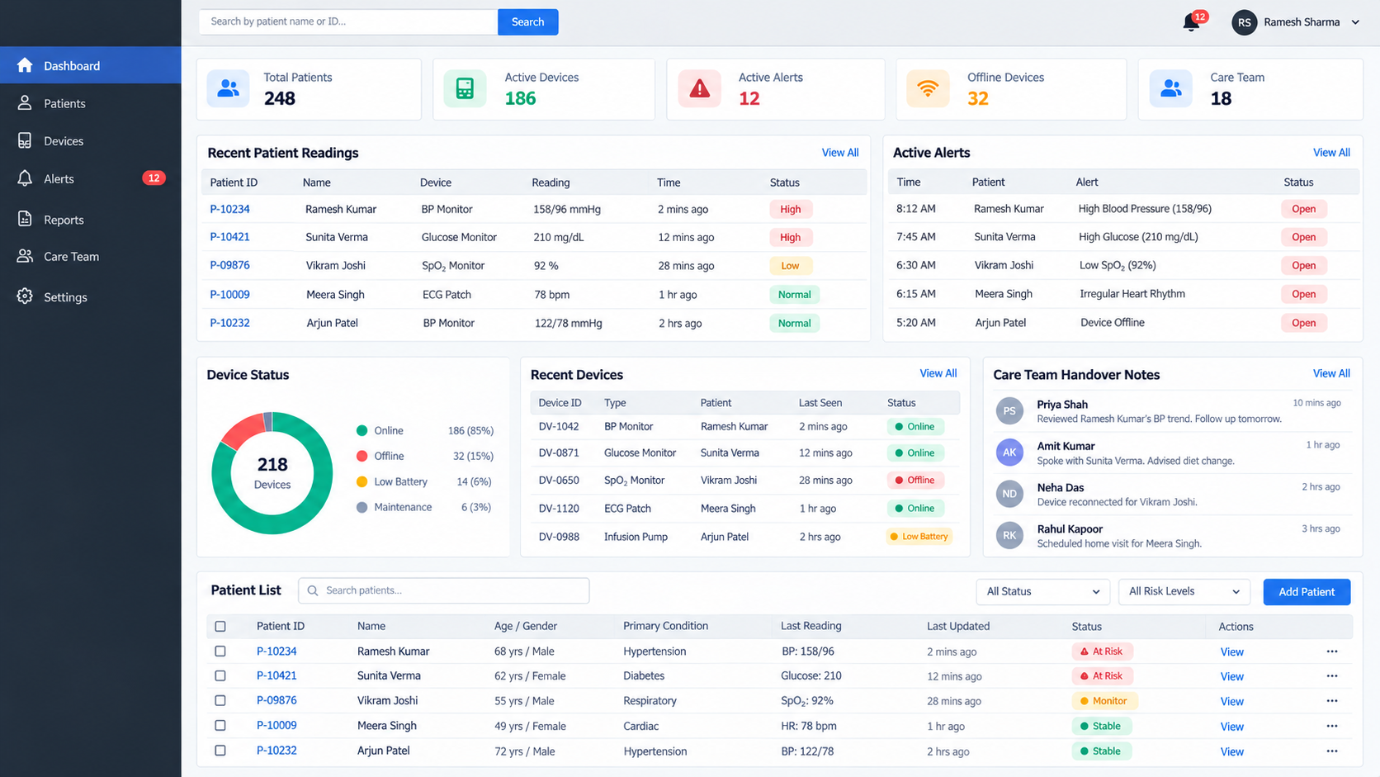
Task: Go to Patients in the sidebar
Action: pyautogui.click(x=91, y=103)
